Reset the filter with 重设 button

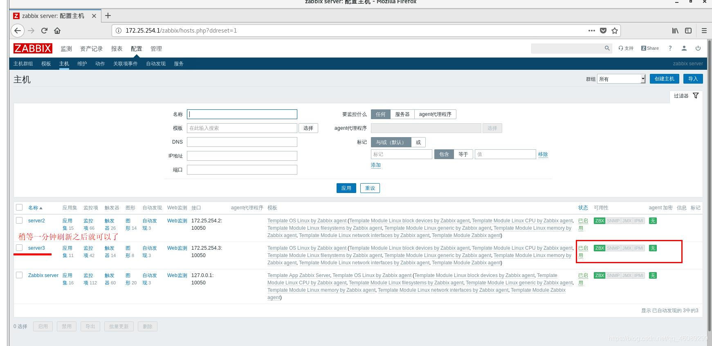pos(370,188)
